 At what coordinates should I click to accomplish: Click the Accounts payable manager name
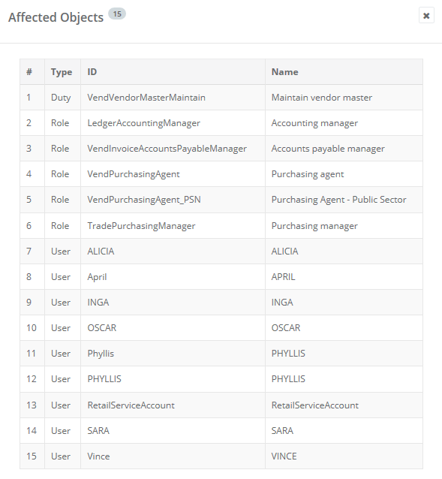(x=328, y=149)
